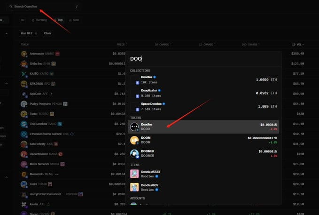Collapse the second left sidebar section chevron
Viewport: 319px width, 215px height.
(7, 84)
